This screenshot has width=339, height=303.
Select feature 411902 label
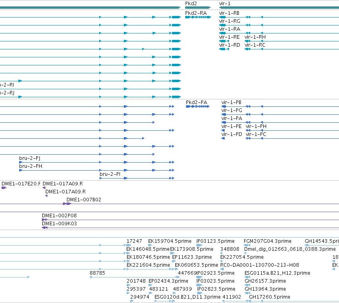point(232,297)
